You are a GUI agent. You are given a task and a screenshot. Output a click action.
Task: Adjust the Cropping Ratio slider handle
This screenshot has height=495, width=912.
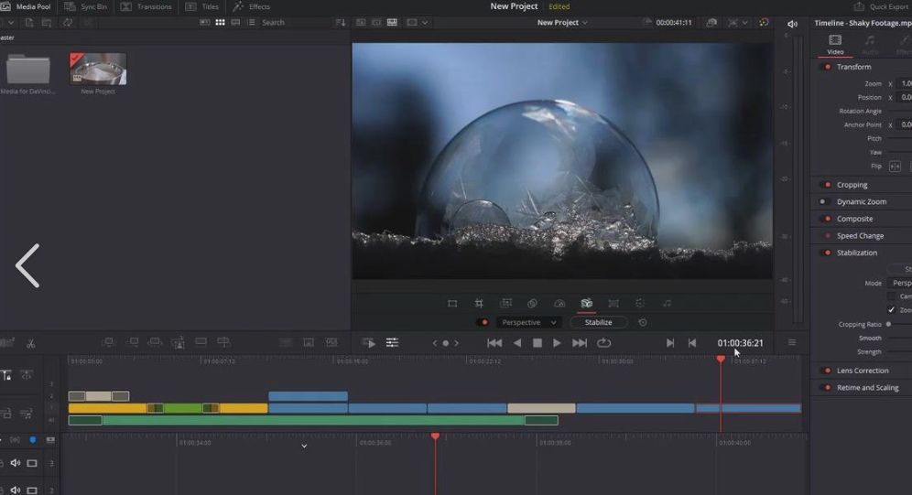pyautogui.click(x=888, y=324)
